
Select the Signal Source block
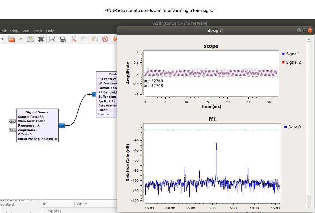point(37,125)
